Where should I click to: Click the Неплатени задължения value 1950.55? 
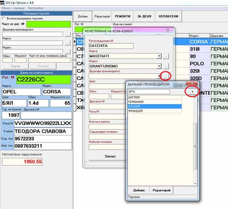pyautogui.click(x=22, y=162)
